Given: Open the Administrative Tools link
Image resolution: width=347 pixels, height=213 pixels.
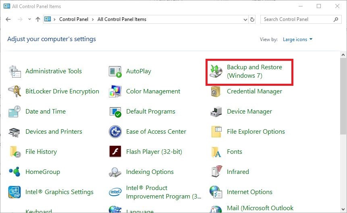Looking at the screenshot, I should [54, 71].
